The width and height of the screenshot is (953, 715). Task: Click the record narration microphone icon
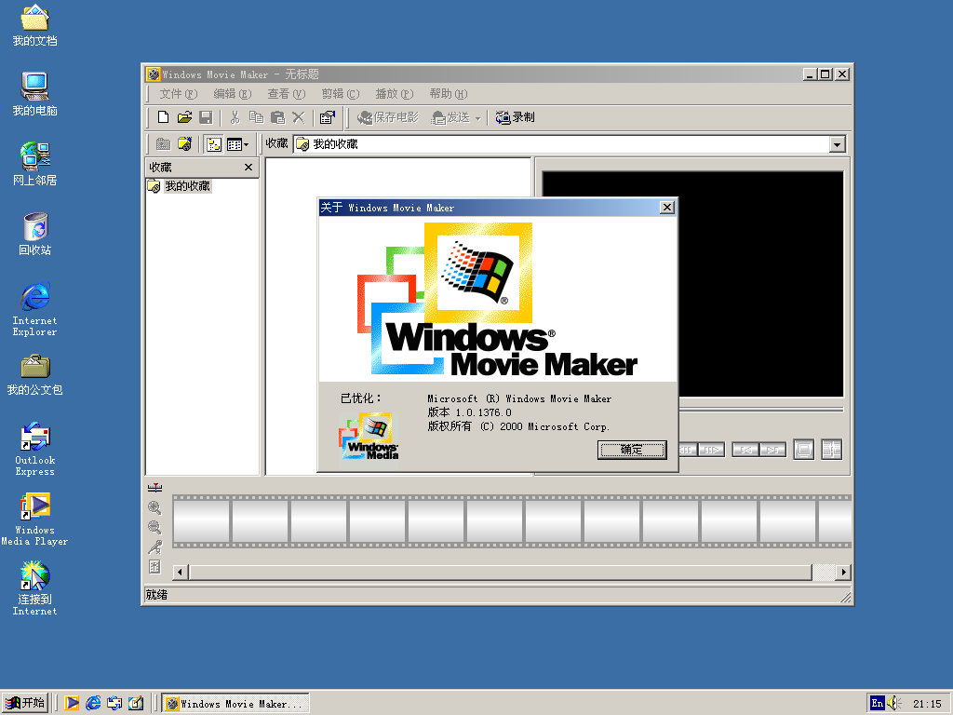(x=155, y=547)
